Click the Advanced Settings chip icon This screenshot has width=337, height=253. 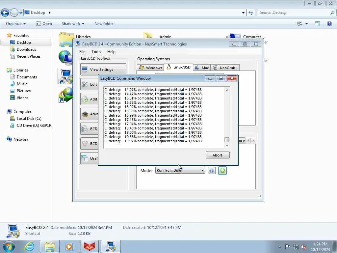pyautogui.click(x=85, y=114)
